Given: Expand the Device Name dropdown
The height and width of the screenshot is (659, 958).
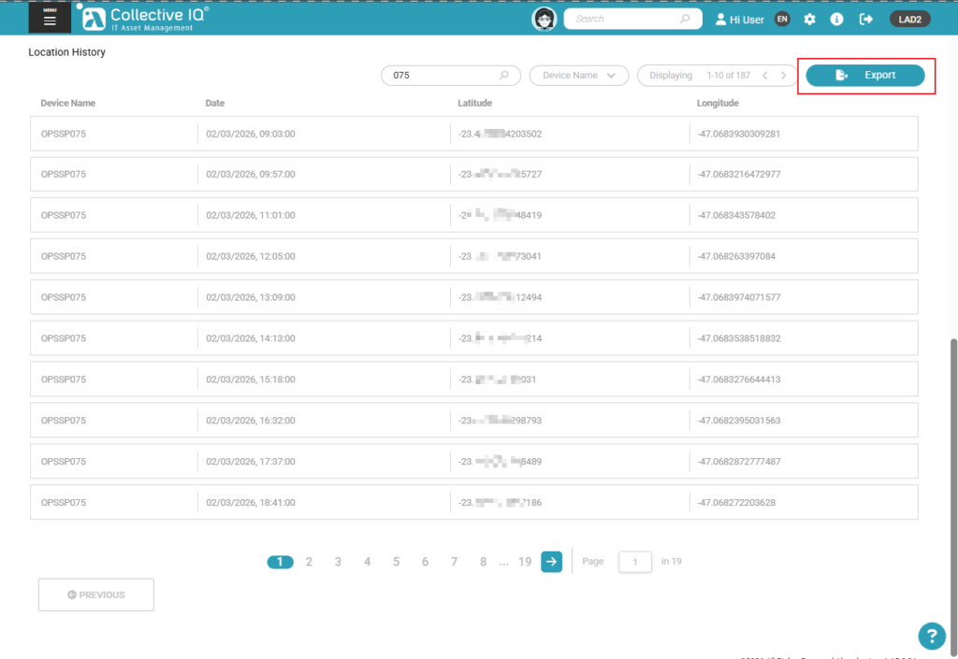Looking at the screenshot, I should (x=578, y=76).
